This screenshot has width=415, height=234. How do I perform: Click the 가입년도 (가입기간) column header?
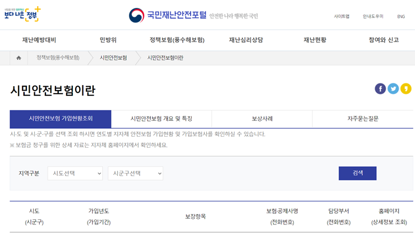[99, 217]
